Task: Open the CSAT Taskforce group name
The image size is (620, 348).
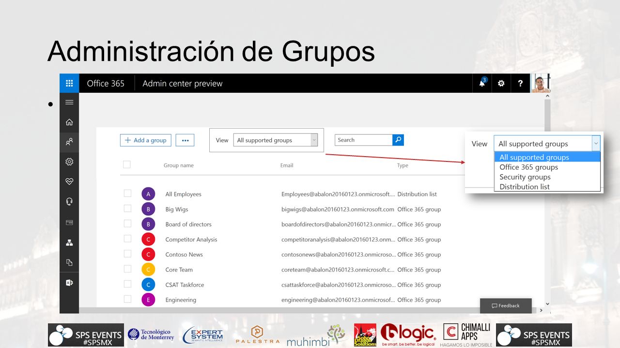Action: pyautogui.click(x=185, y=285)
